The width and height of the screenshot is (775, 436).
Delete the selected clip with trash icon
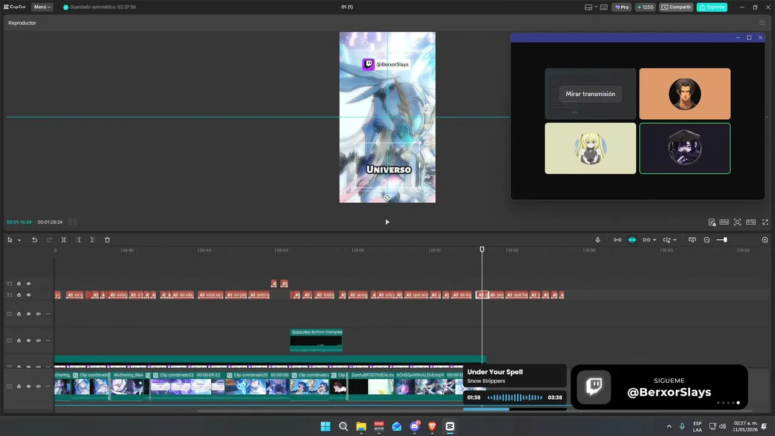(107, 240)
